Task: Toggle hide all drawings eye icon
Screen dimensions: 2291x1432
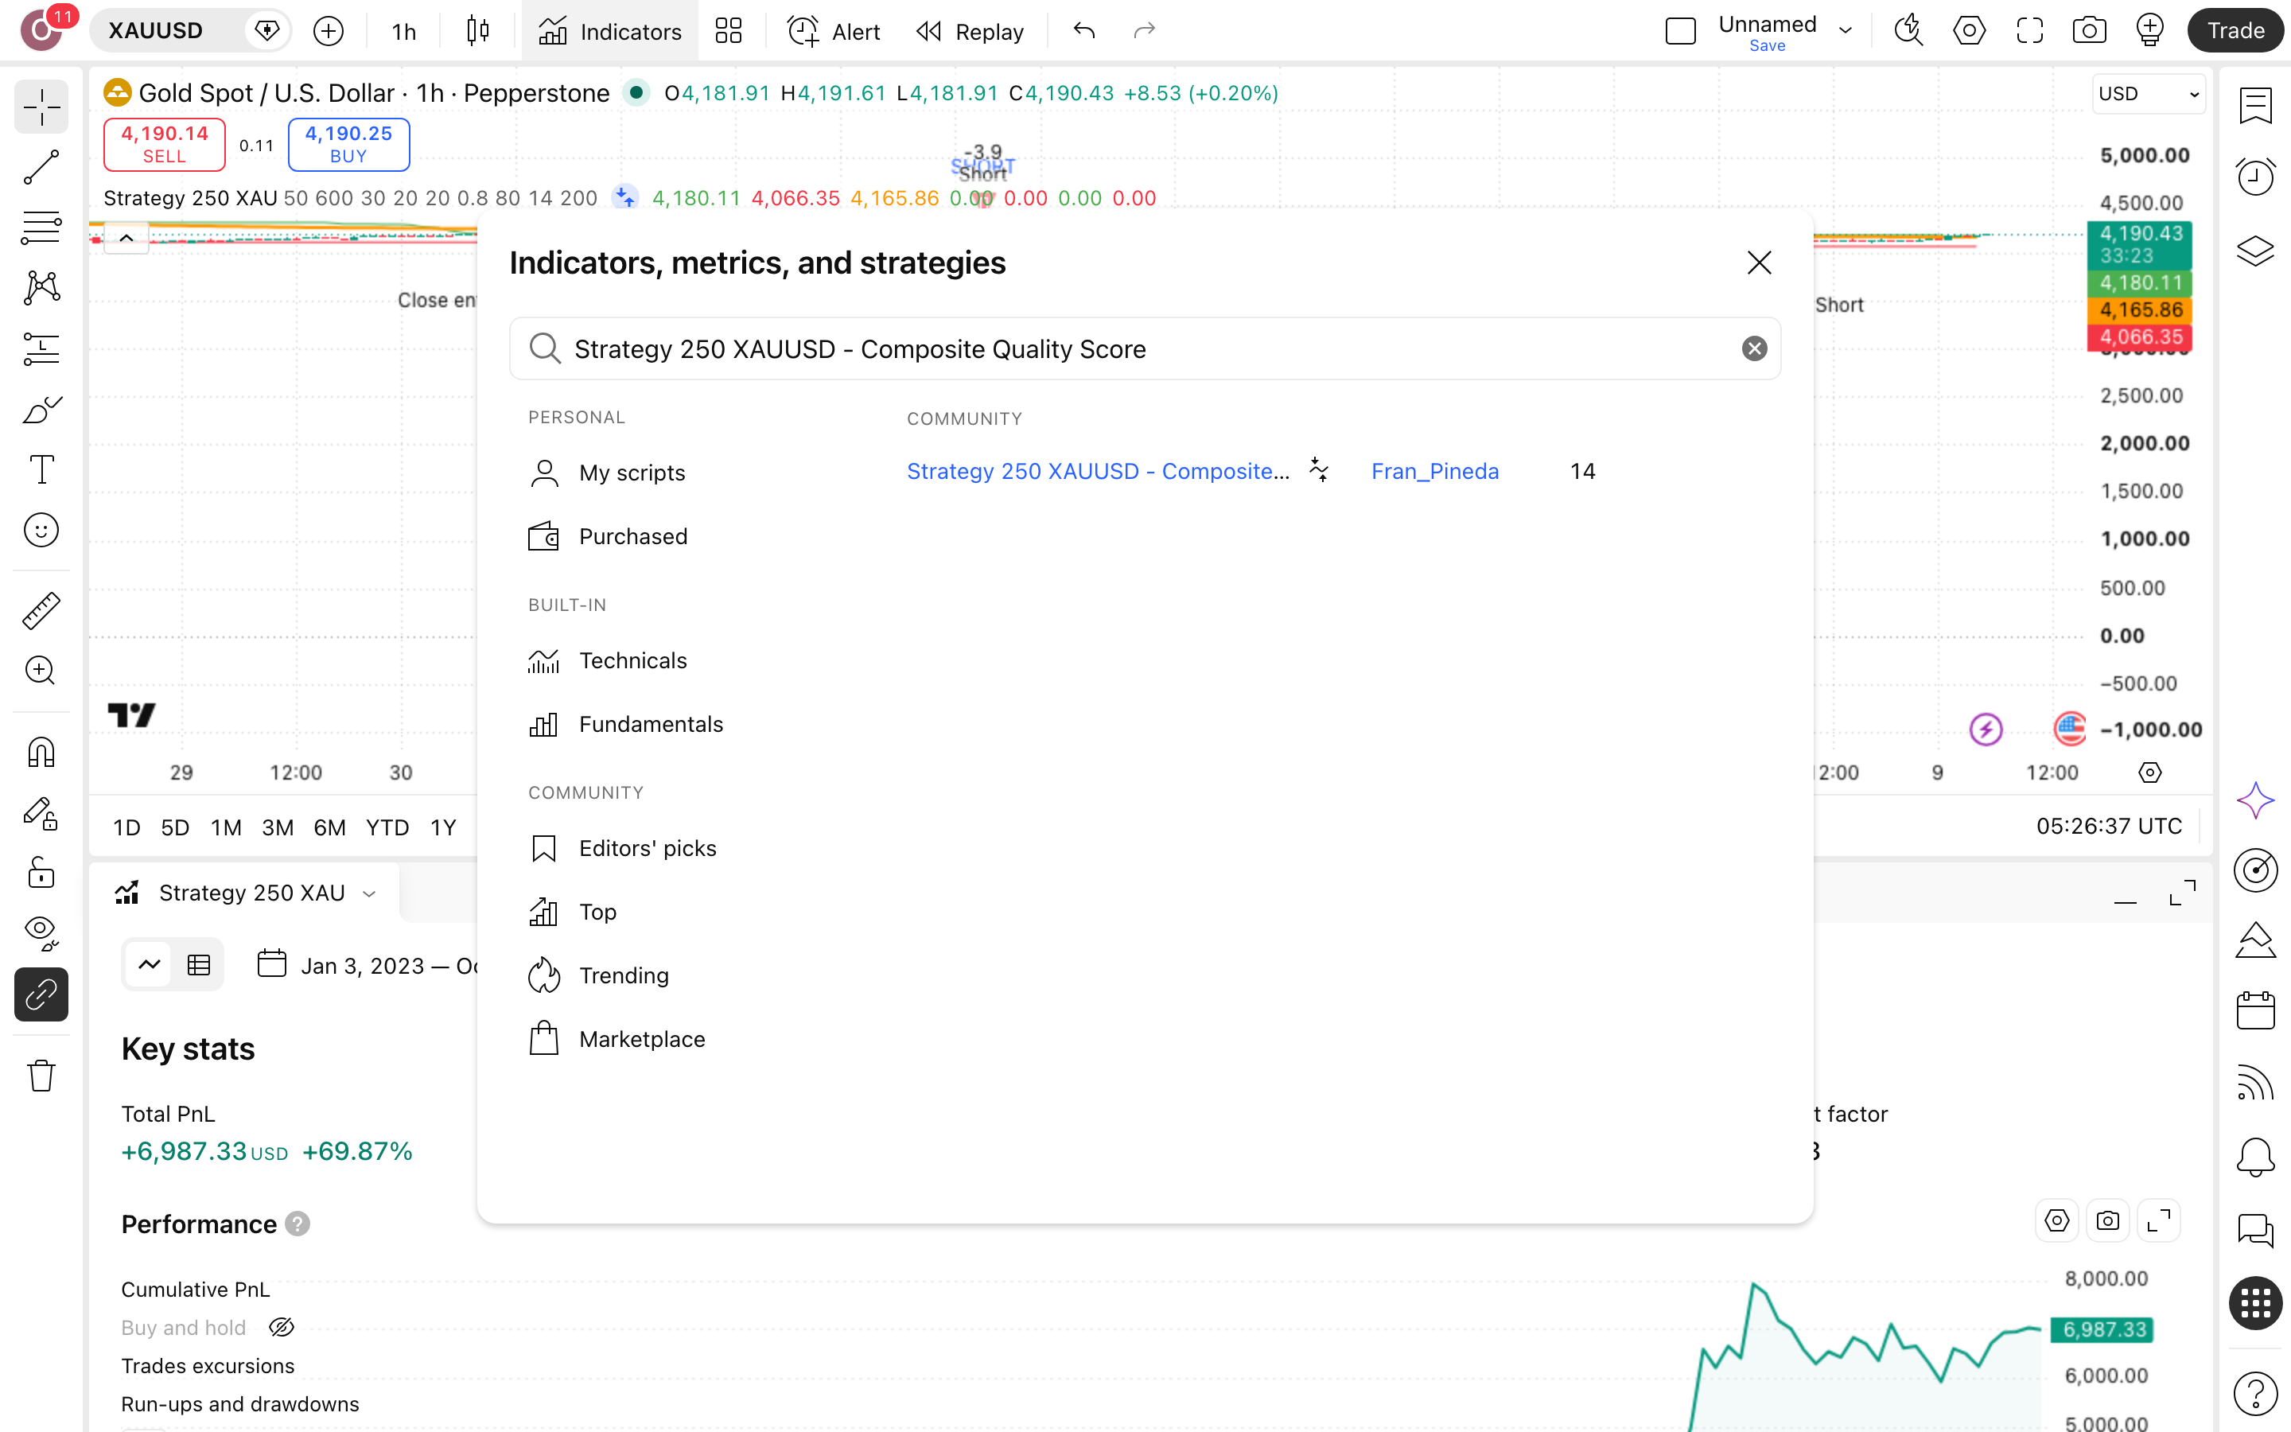Action: point(41,933)
